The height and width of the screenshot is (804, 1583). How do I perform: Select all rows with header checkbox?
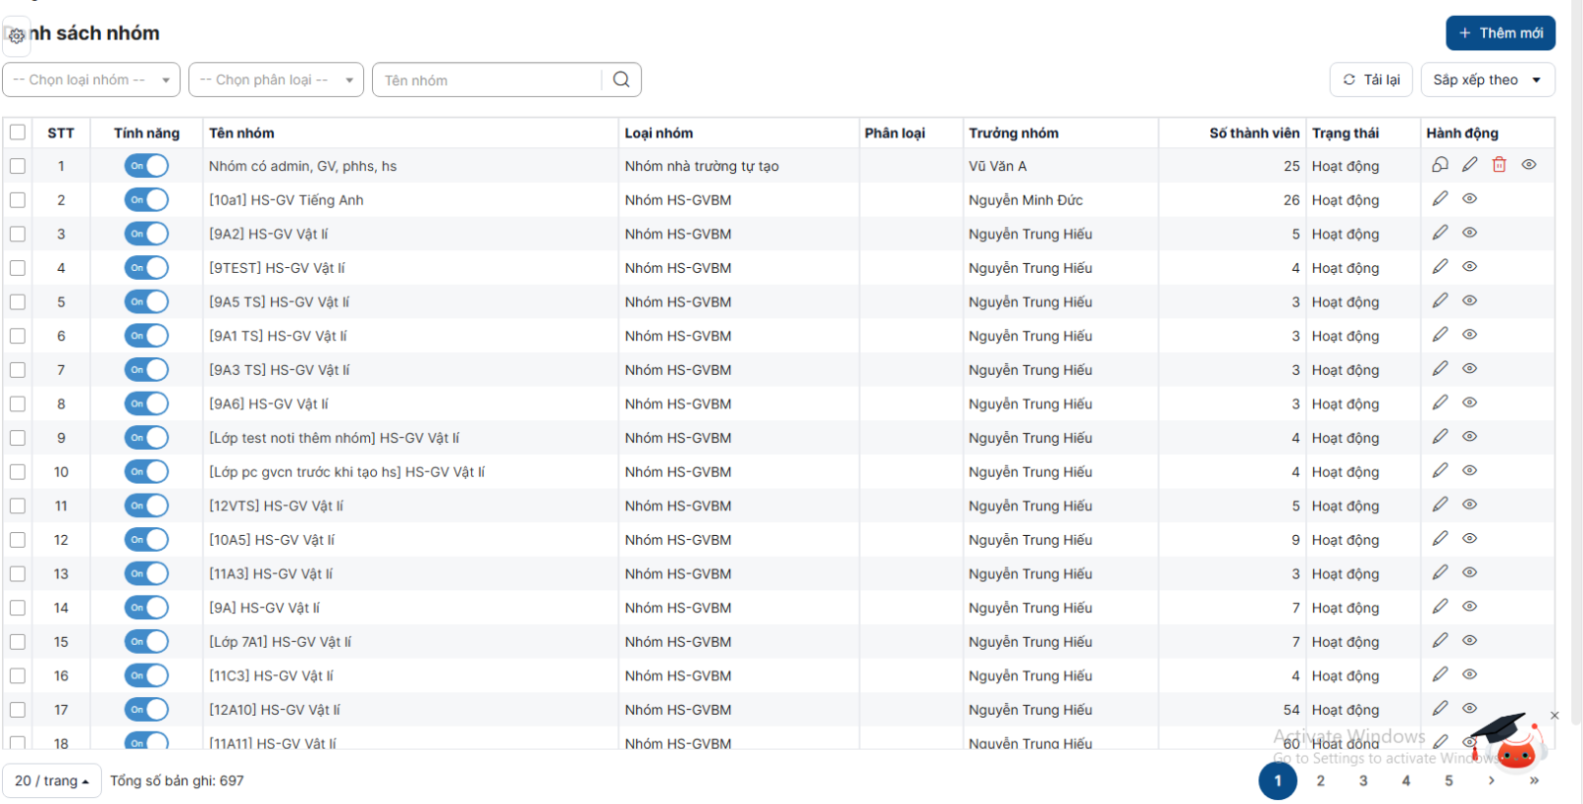pyautogui.click(x=18, y=133)
